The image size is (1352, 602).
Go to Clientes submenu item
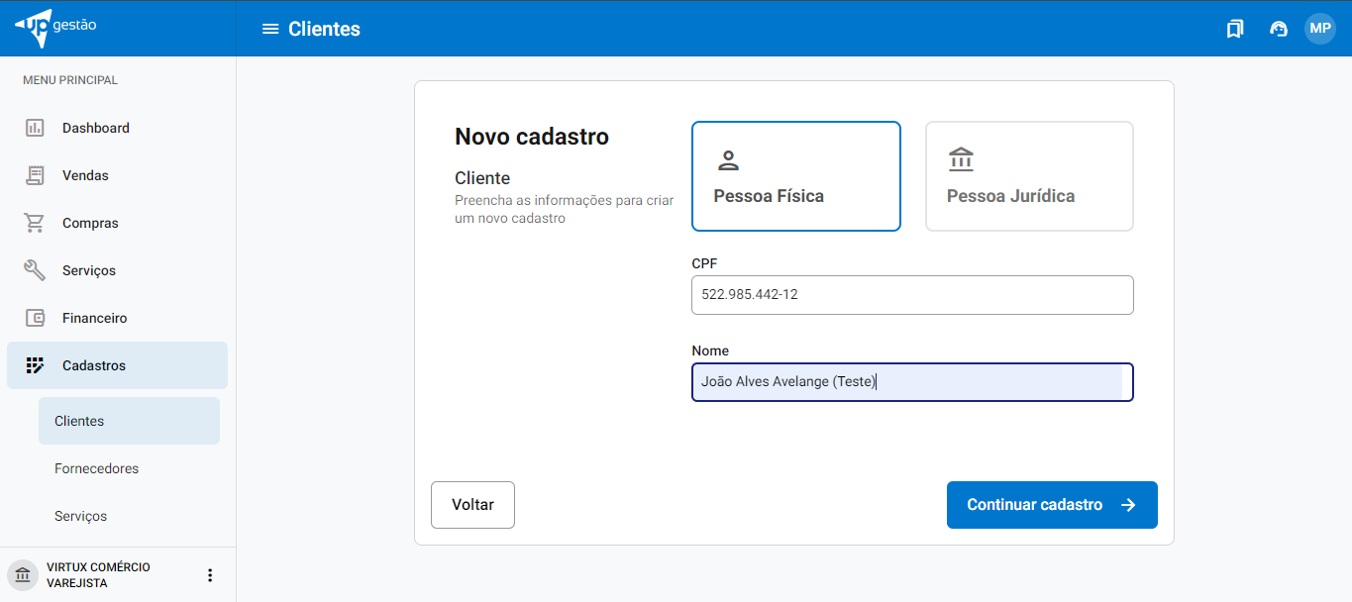[x=79, y=421]
